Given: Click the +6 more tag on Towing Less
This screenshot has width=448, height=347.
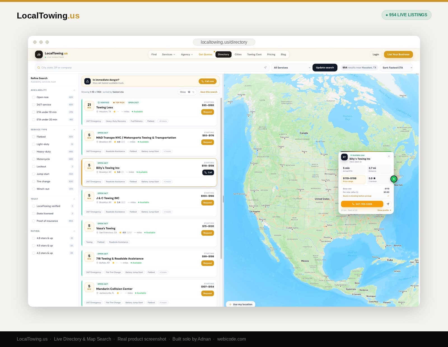Looking at the screenshot, I should point(163,121).
